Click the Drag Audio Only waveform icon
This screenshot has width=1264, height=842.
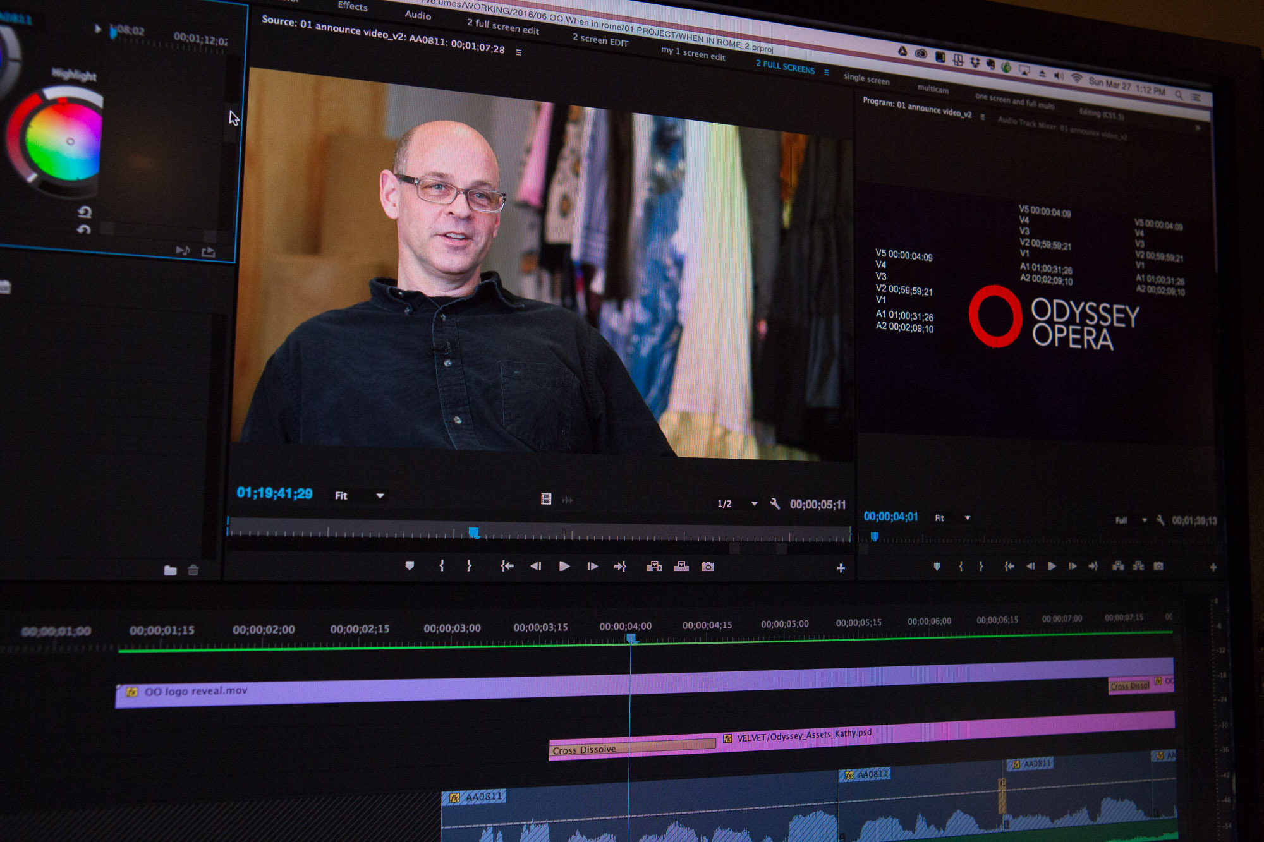coord(568,500)
